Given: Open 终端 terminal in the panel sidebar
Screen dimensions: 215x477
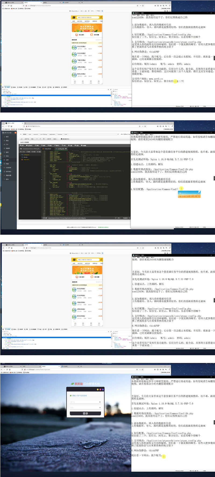Looking at the screenshot, I should (x=7, y=163).
